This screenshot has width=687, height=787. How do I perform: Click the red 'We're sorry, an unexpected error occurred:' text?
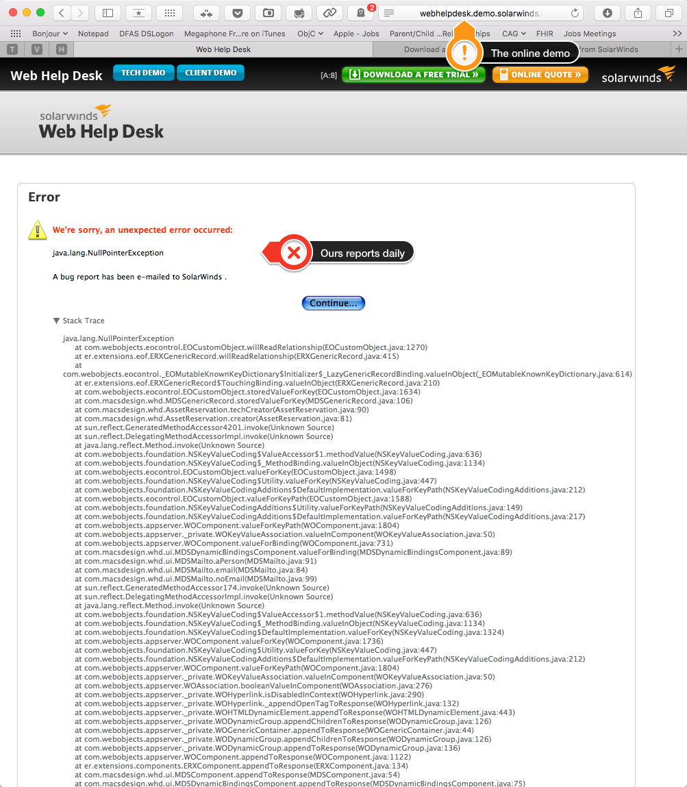click(142, 230)
